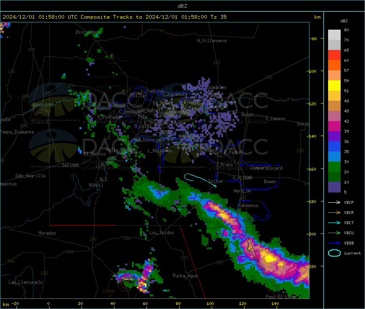This screenshot has height=309, width=365.
Task: Click the orange VBCR arrow legend icon
Action: tap(334, 212)
